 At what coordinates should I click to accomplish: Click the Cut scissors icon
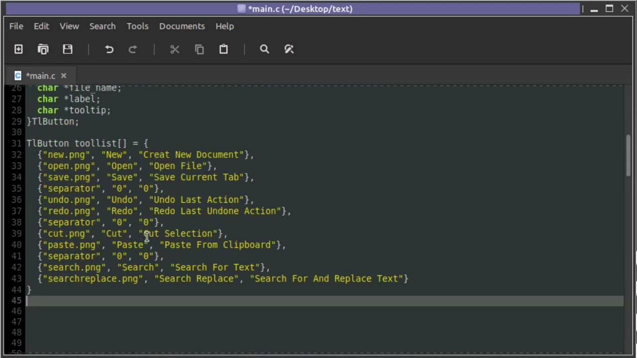pyautogui.click(x=175, y=49)
